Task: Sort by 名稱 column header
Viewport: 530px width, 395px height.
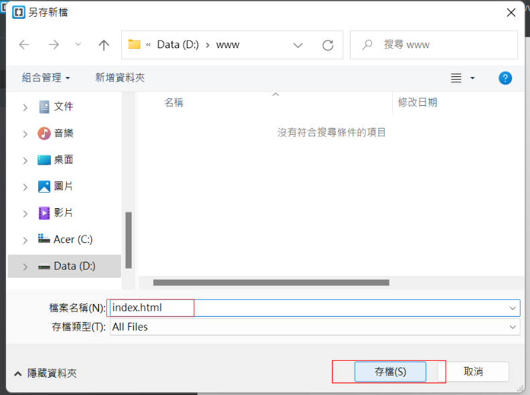Action: [173, 102]
